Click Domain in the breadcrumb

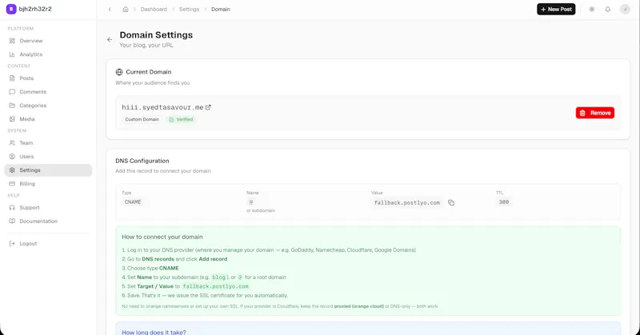(221, 9)
